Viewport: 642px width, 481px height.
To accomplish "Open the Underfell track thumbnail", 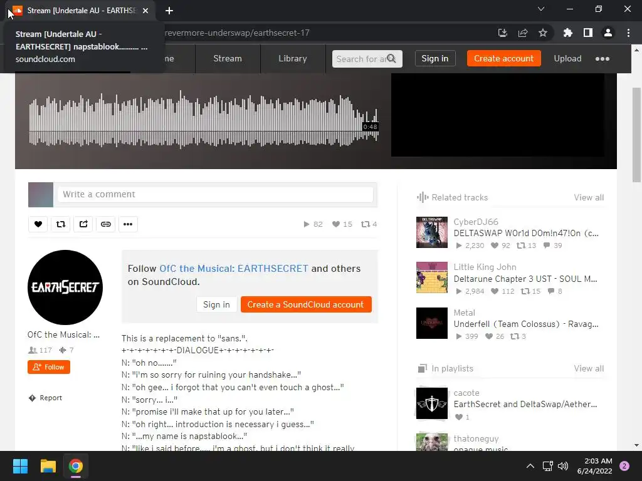I will [x=432, y=323].
